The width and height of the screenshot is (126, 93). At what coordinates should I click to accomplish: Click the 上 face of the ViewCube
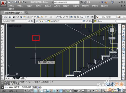coord(112,30)
